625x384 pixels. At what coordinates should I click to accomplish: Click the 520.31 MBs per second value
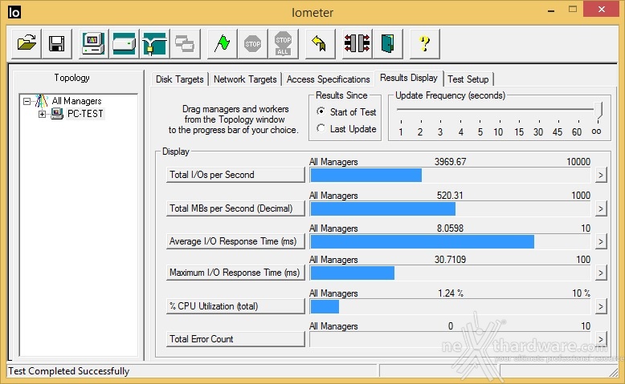point(450,196)
